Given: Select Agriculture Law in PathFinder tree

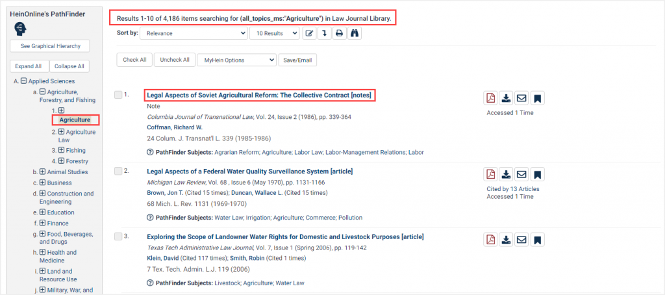Looking at the screenshot, I should (x=77, y=136).
